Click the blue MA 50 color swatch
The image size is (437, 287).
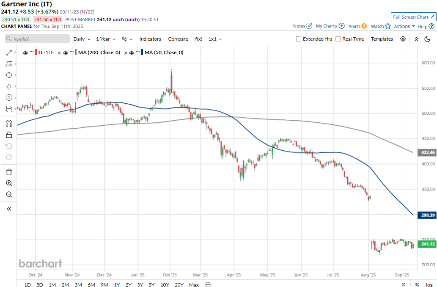tap(142, 52)
